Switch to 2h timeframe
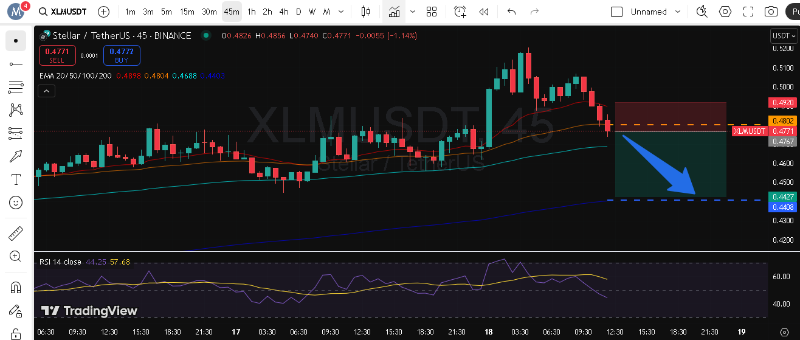 point(267,12)
